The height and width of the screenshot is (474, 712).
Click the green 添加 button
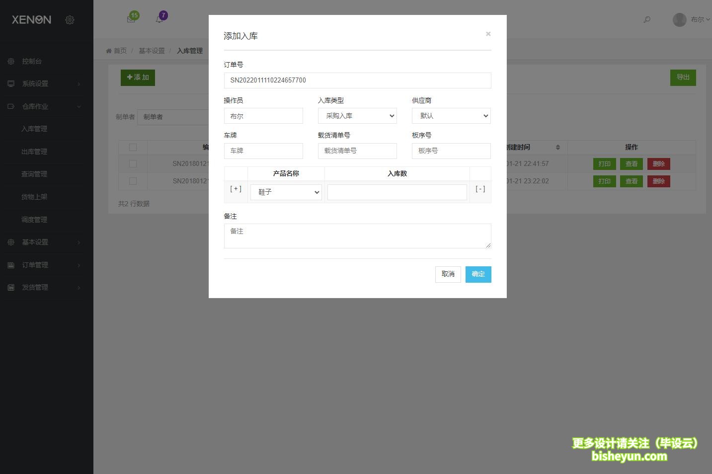click(x=138, y=78)
